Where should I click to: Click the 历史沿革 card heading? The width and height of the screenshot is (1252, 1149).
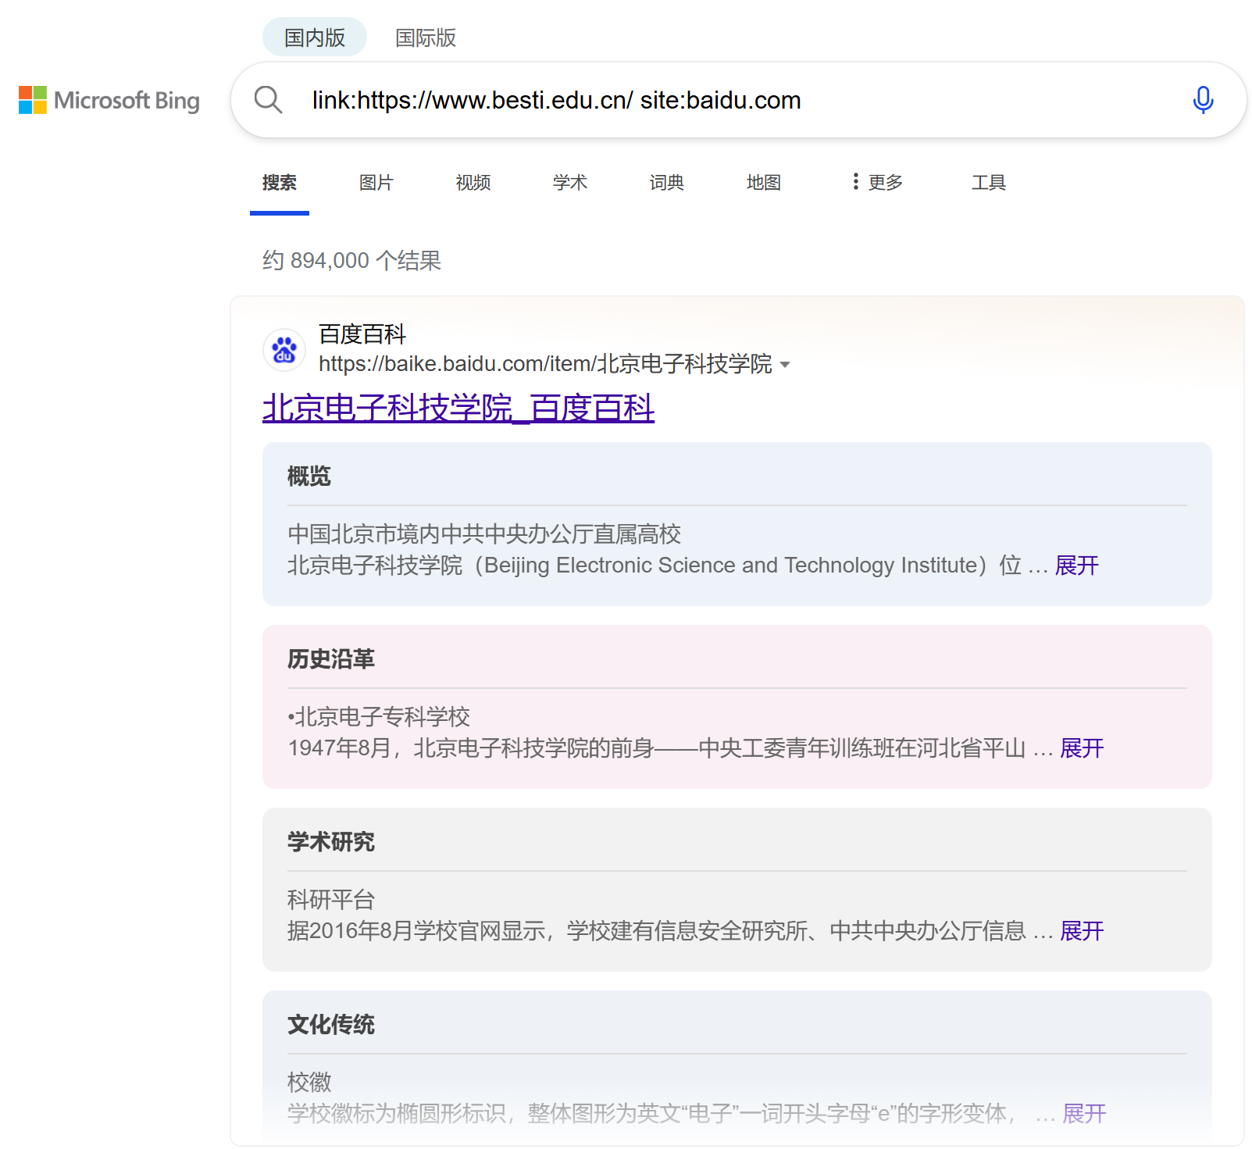[331, 658]
